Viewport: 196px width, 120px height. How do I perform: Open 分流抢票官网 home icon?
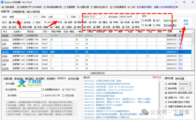(x=111, y=7)
